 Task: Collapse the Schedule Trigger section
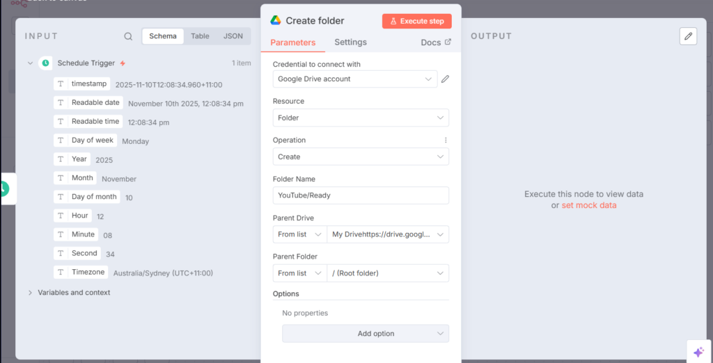30,63
